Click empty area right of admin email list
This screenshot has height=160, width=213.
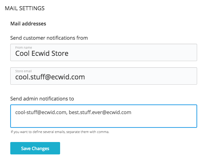pos(164,112)
